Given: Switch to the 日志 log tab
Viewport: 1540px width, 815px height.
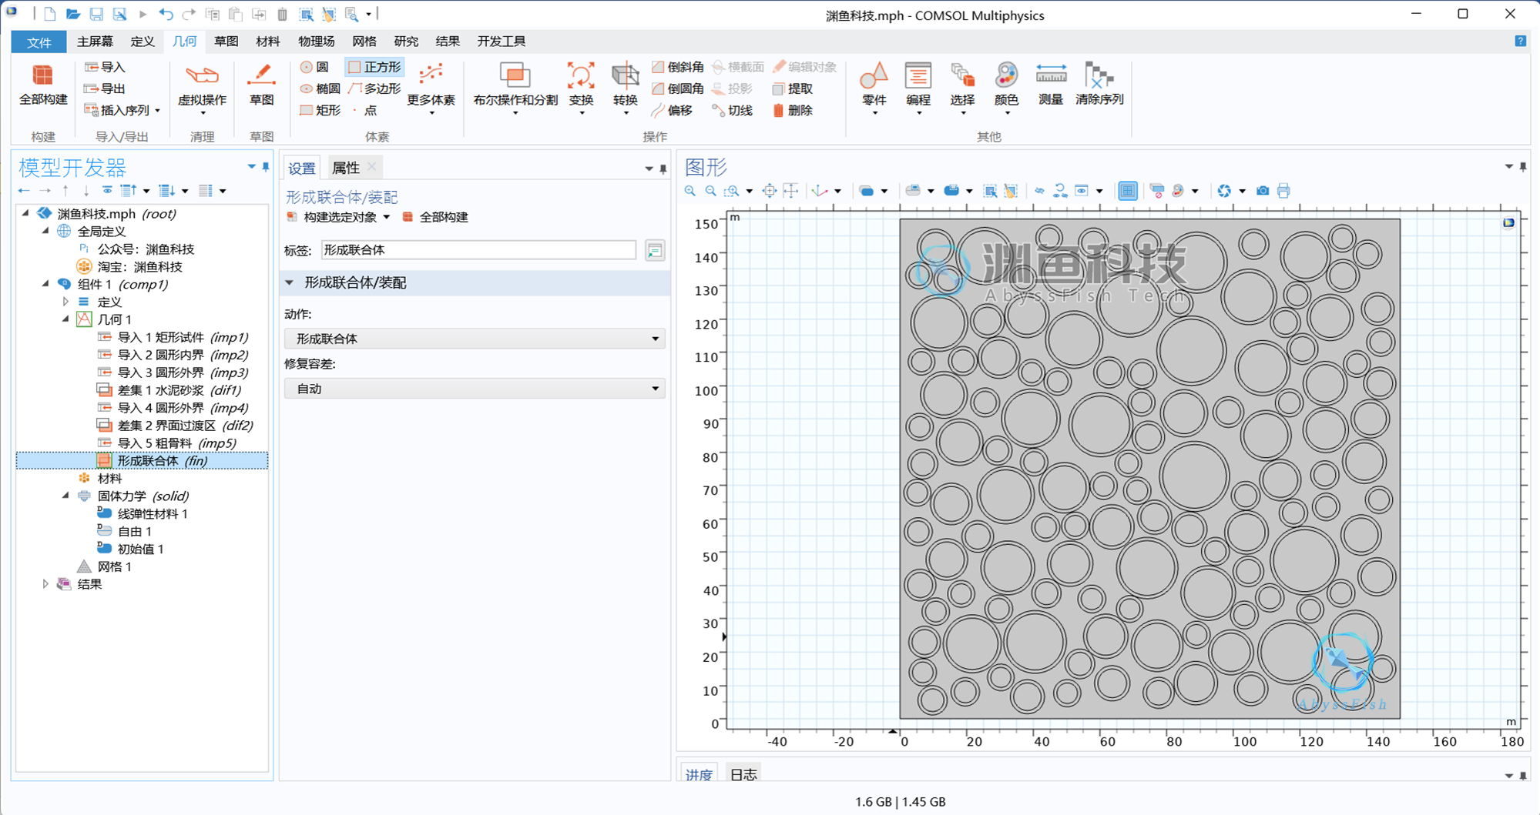Looking at the screenshot, I should (743, 774).
